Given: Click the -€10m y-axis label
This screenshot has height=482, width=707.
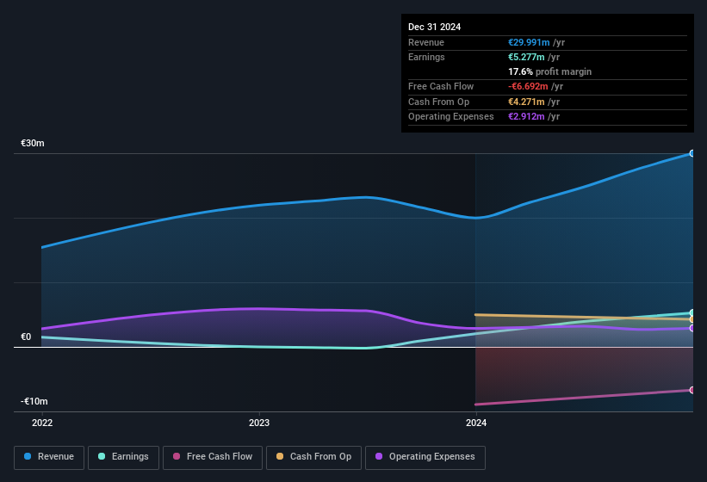Looking at the screenshot, I should (34, 401).
